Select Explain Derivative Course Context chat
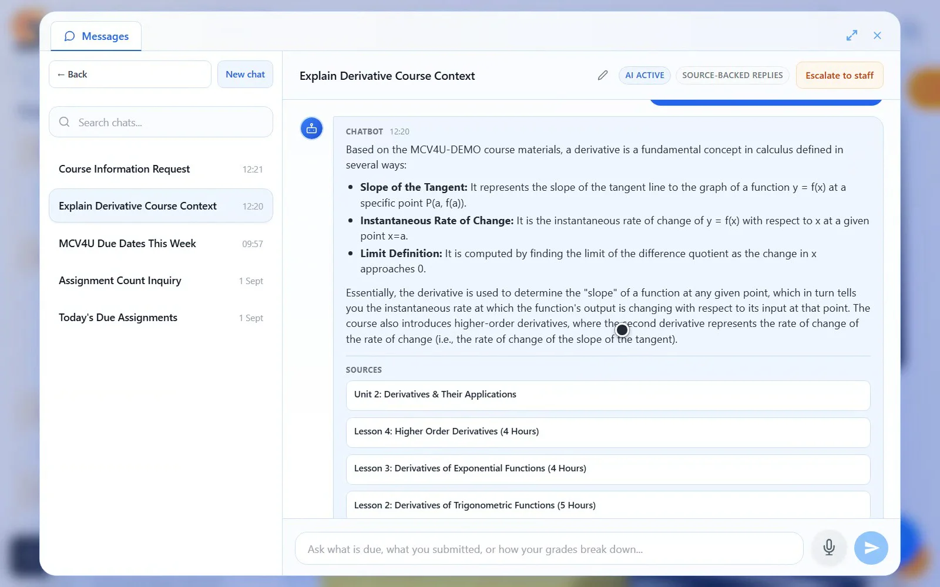940x587 pixels. [161, 206]
